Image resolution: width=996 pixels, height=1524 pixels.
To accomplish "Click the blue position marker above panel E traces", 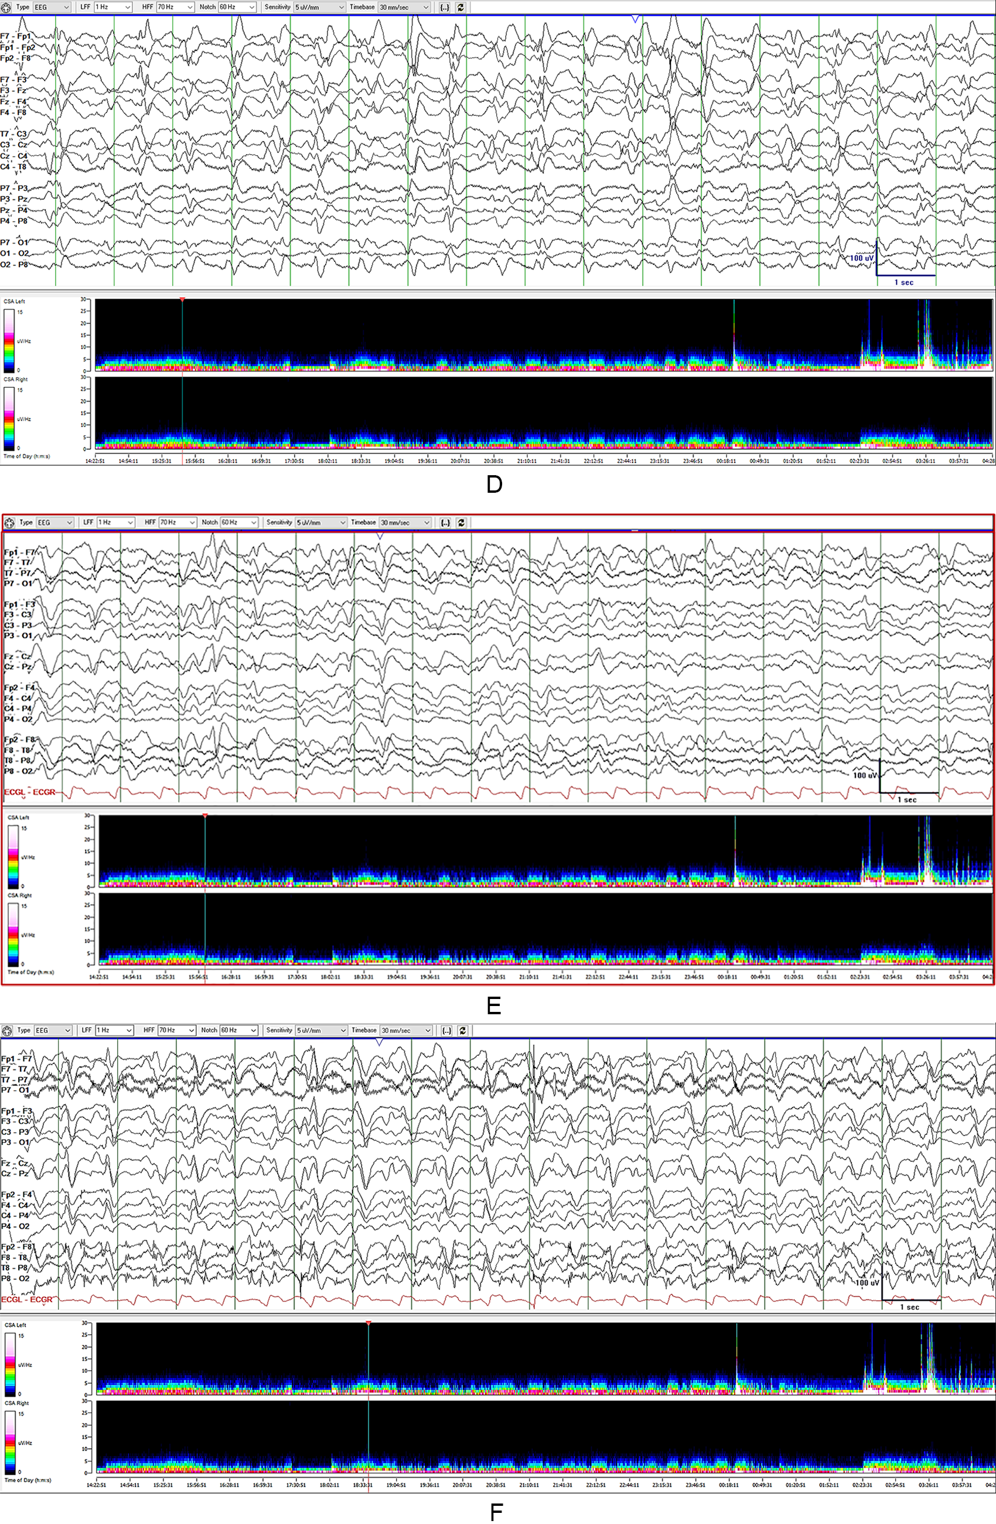I will (x=380, y=537).
